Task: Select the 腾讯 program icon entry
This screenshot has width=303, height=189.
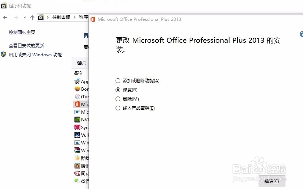Action: (77, 166)
